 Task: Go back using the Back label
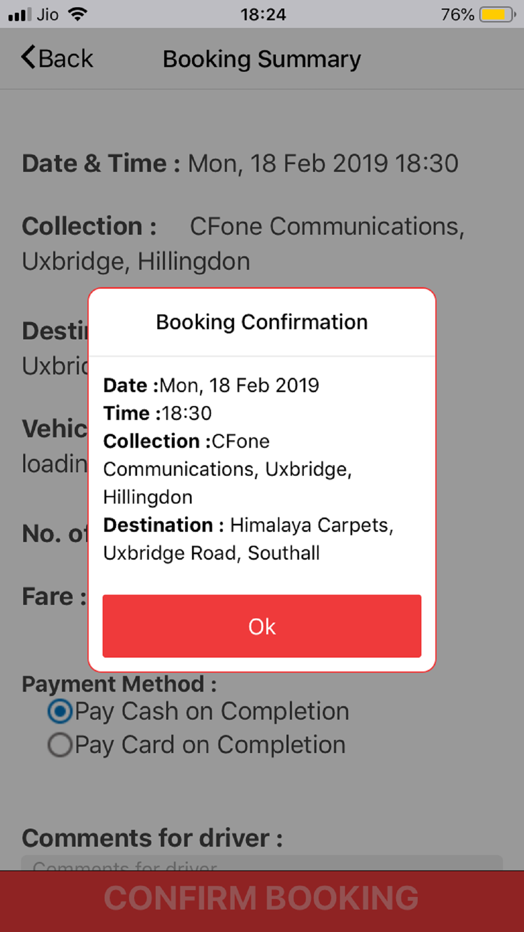coord(65,59)
